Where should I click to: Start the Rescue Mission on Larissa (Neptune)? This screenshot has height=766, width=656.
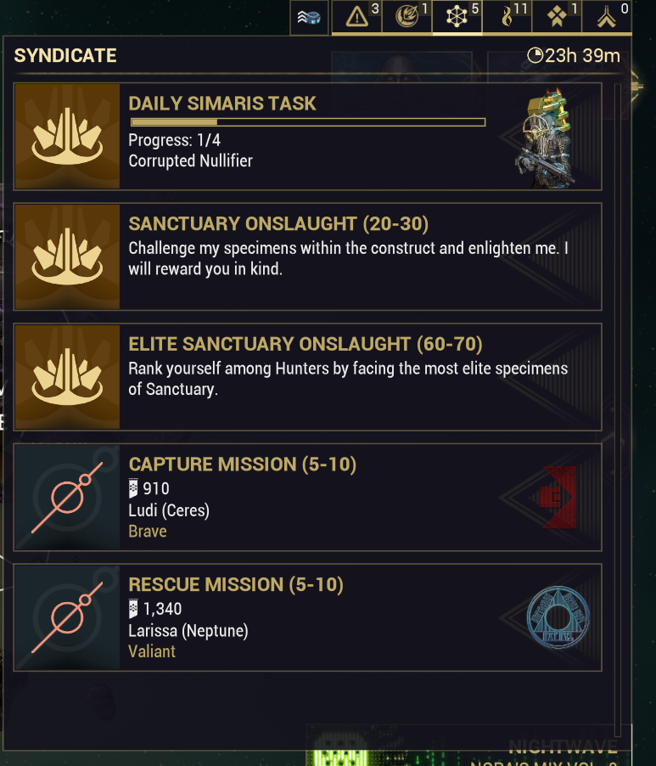point(236,585)
